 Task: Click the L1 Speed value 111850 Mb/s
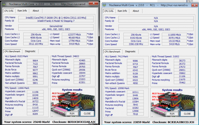coord(174,35)
